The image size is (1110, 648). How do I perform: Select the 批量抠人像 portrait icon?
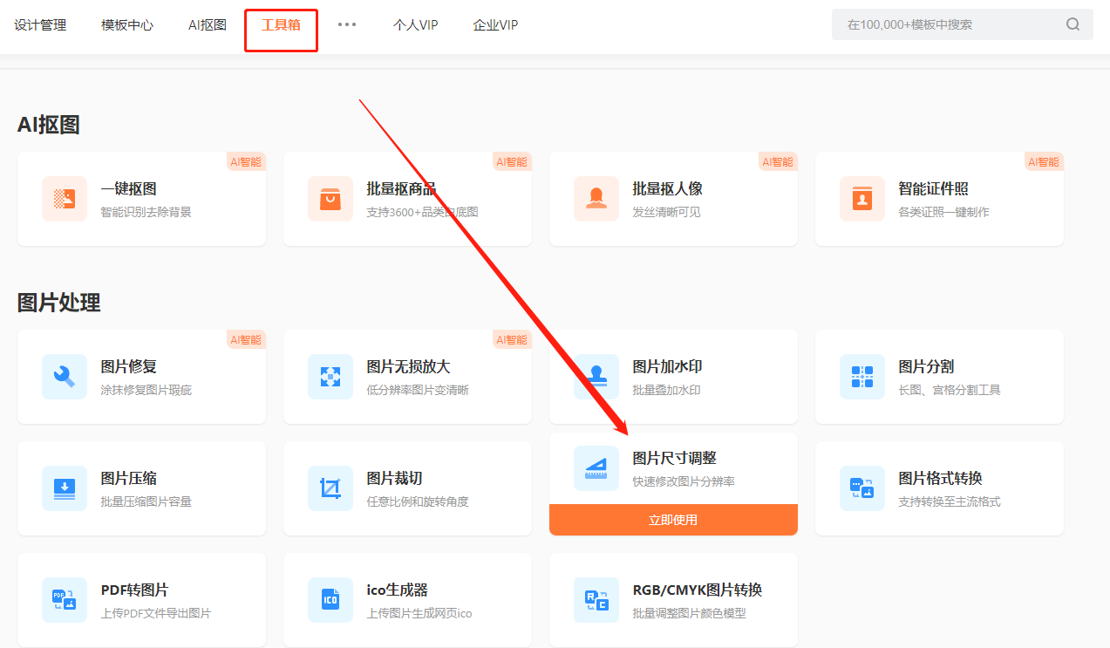pos(596,199)
